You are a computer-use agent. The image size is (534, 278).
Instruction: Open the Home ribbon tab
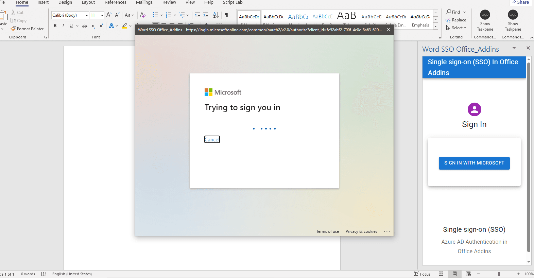(x=22, y=2)
